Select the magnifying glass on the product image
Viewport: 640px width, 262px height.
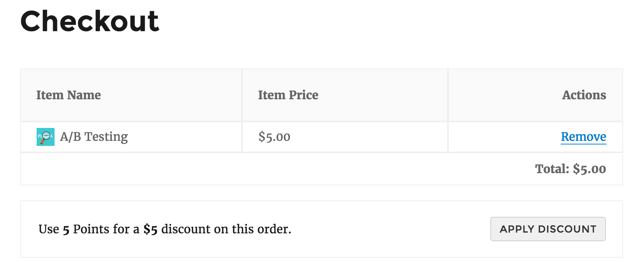[46, 135]
